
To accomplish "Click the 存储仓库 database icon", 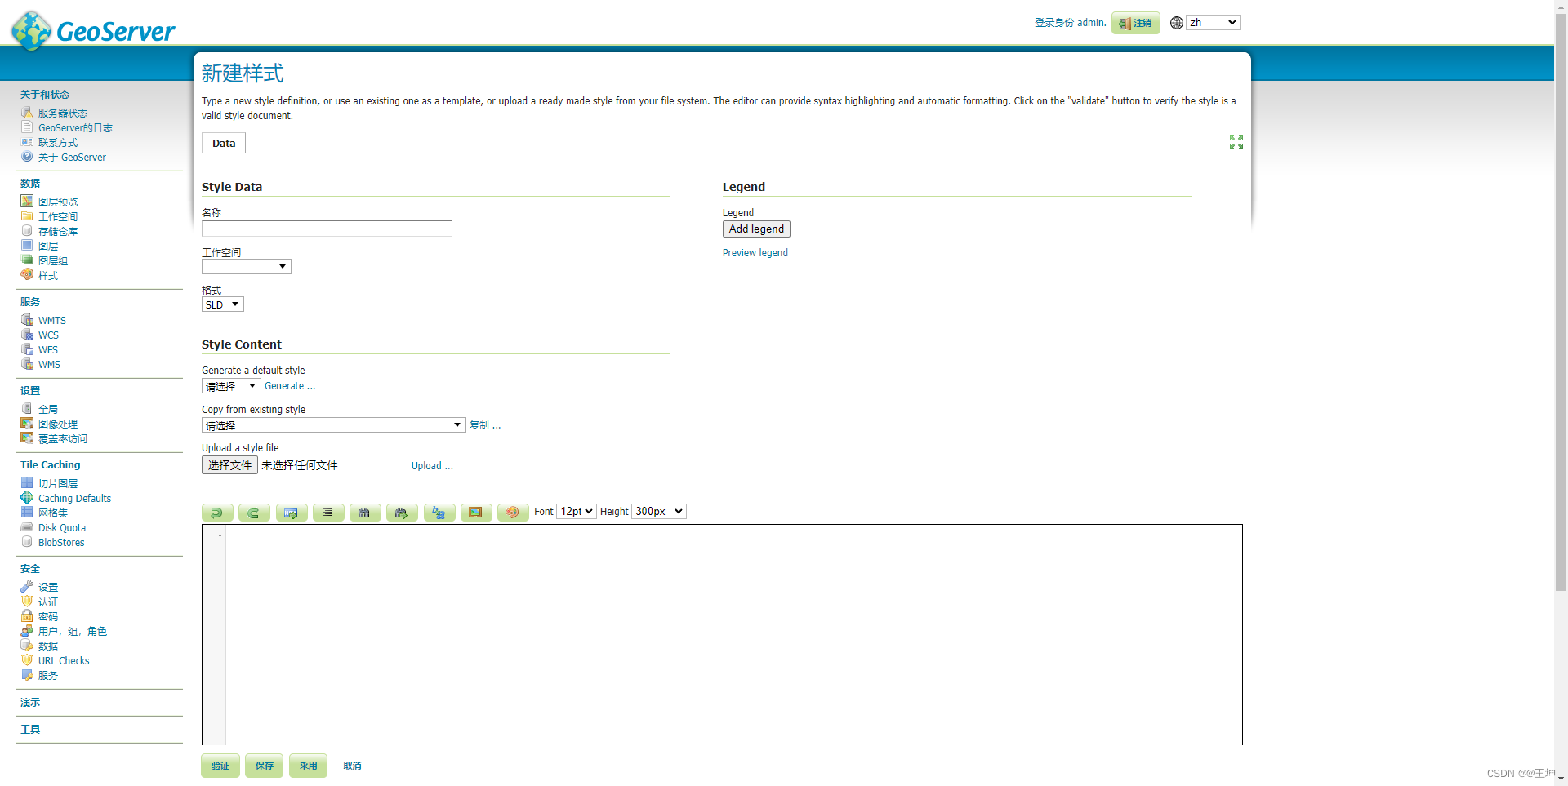I will click(x=27, y=231).
